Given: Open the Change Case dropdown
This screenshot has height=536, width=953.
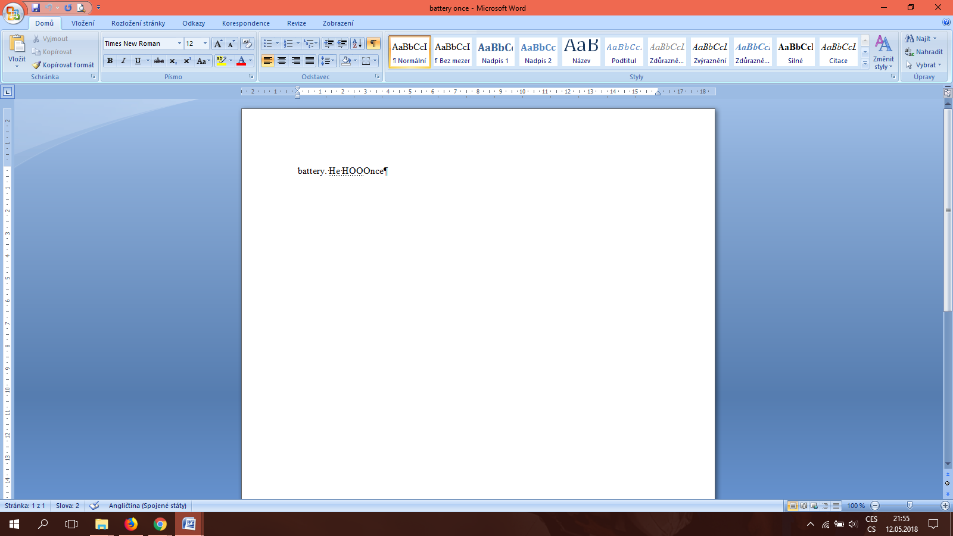Looking at the screenshot, I should (203, 61).
